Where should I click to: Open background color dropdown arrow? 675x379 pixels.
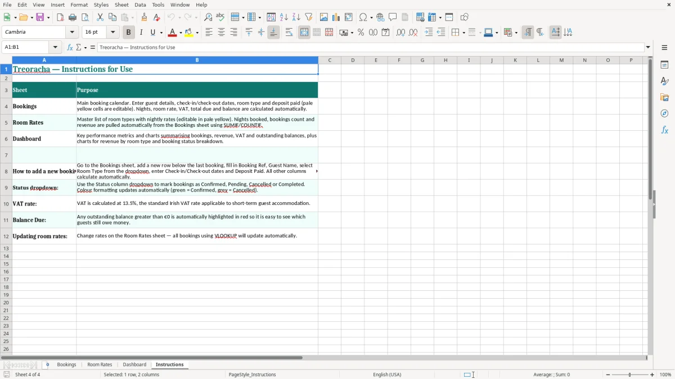(197, 33)
